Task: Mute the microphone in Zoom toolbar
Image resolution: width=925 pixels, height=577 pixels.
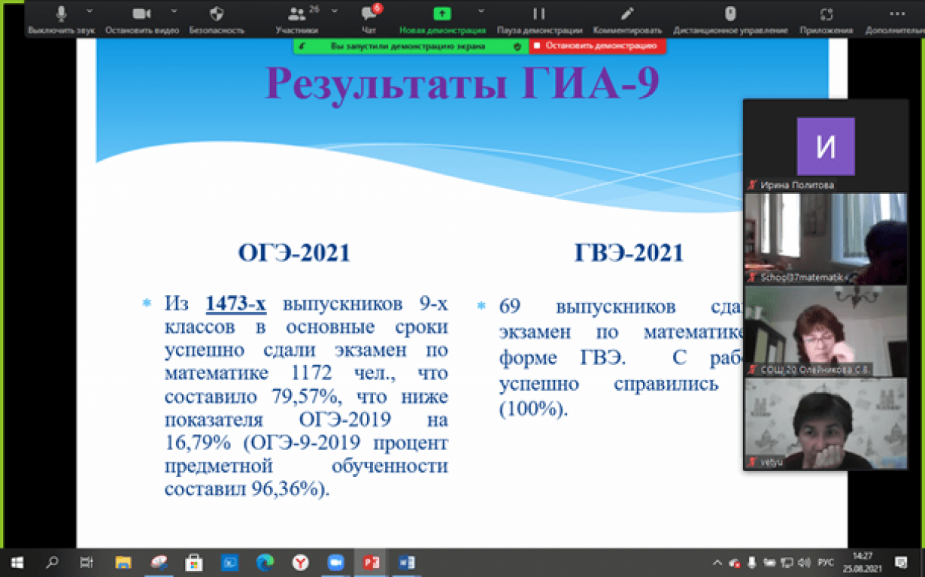Action: 62,14
